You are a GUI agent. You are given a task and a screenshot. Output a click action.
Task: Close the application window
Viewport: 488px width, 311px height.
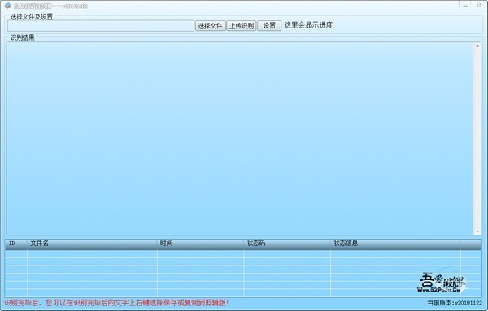pos(479,6)
